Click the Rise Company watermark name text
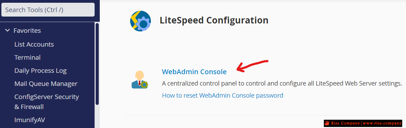 pyautogui.click(x=345, y=123)
